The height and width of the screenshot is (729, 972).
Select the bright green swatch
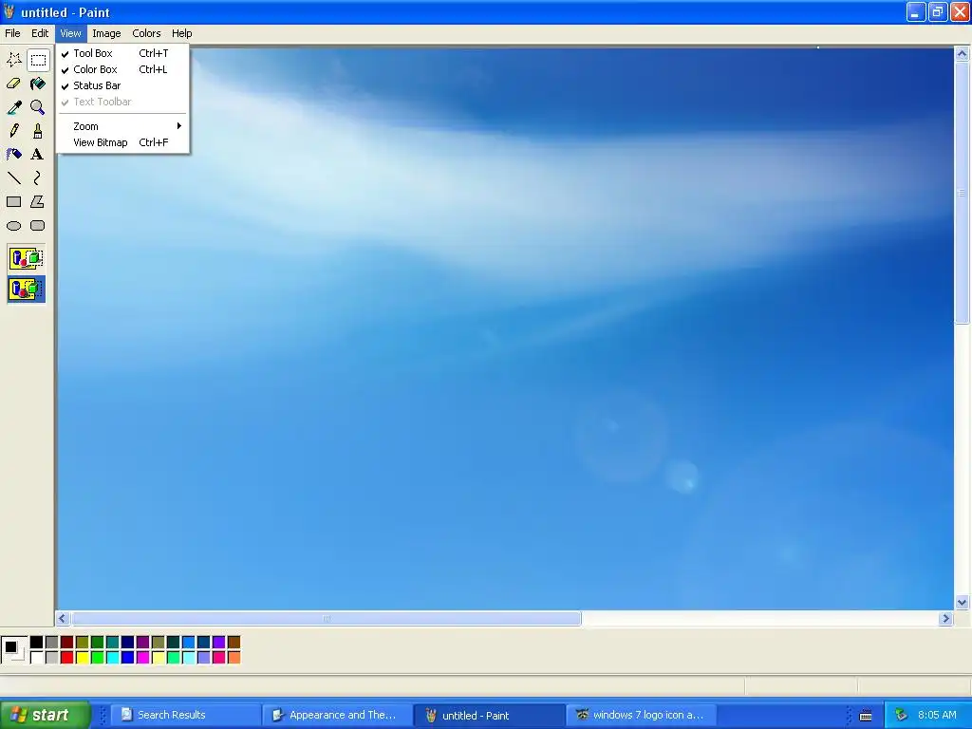98,657
